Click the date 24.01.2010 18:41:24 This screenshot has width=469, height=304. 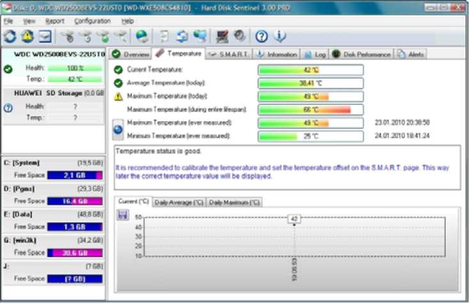coord(402,136)
